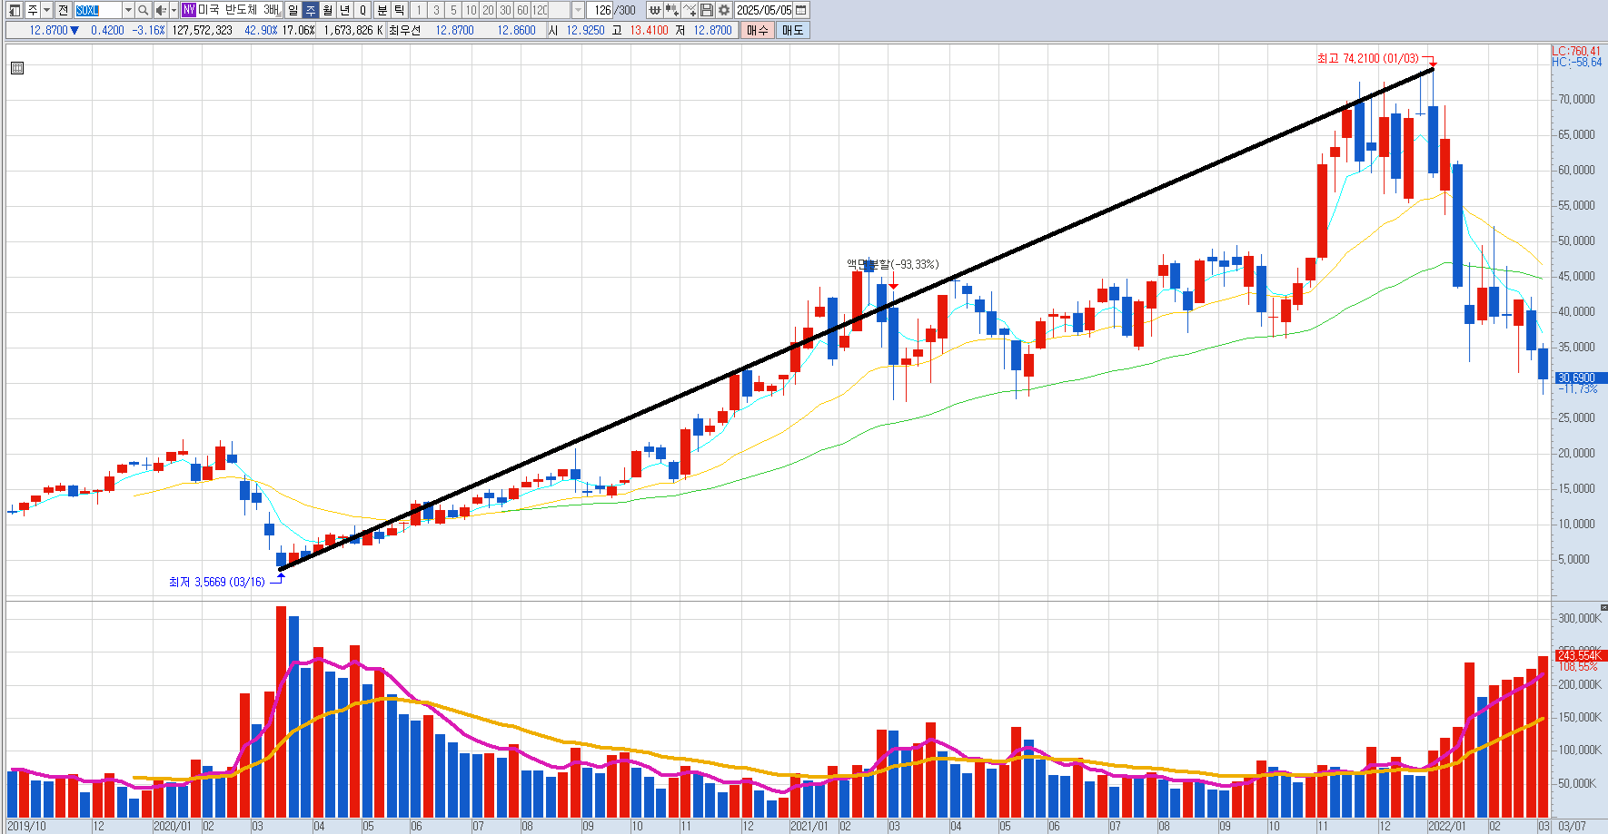Click the LC:760.41 indicator text
Viewport: 1608px width, 834px height.
(1576, 51)
